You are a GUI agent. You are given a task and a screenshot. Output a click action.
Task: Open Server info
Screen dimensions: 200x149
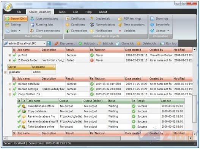tap(160, 25)
